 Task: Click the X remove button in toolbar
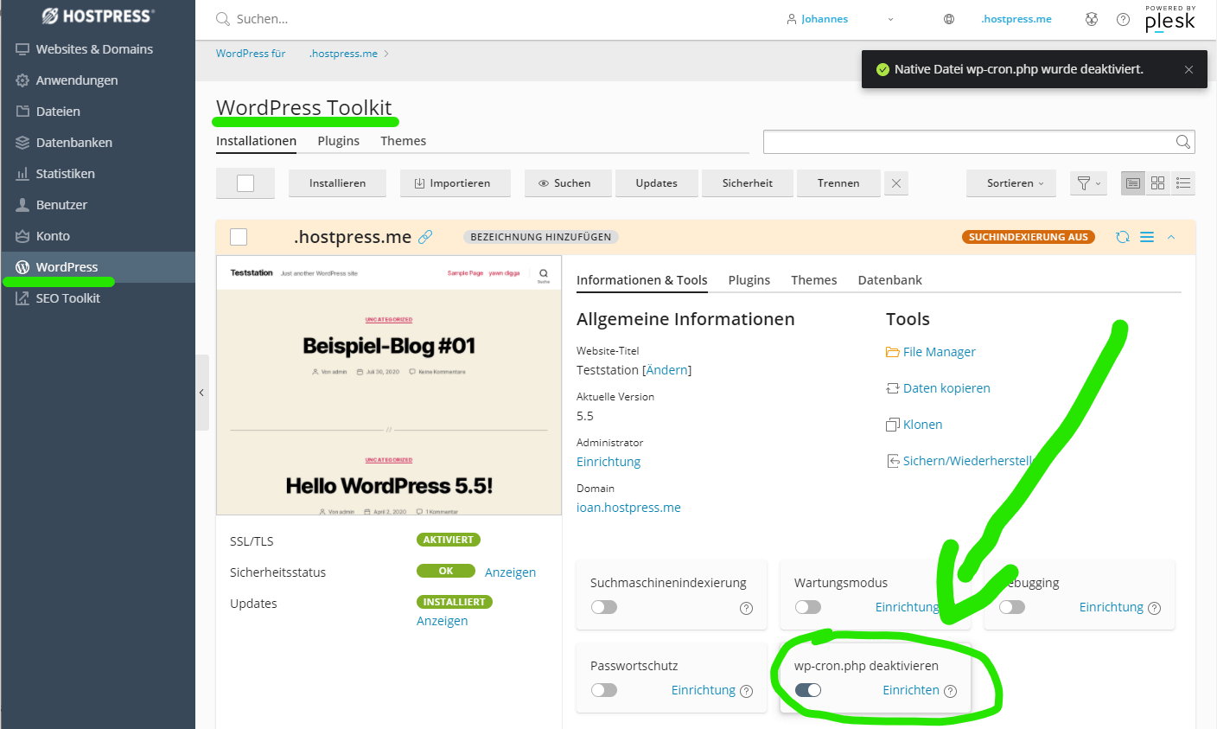896,183
